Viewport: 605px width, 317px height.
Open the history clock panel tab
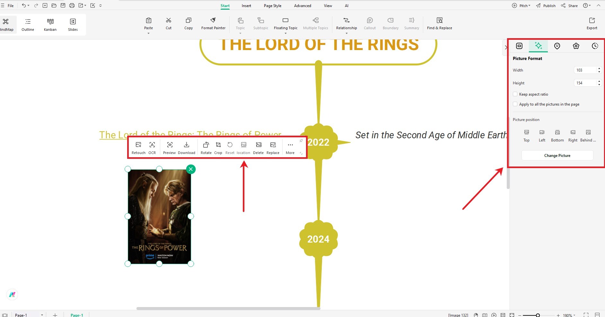click(x=595, y=46)
